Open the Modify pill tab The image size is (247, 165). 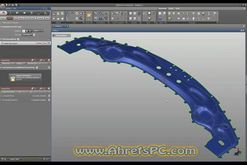33,19
